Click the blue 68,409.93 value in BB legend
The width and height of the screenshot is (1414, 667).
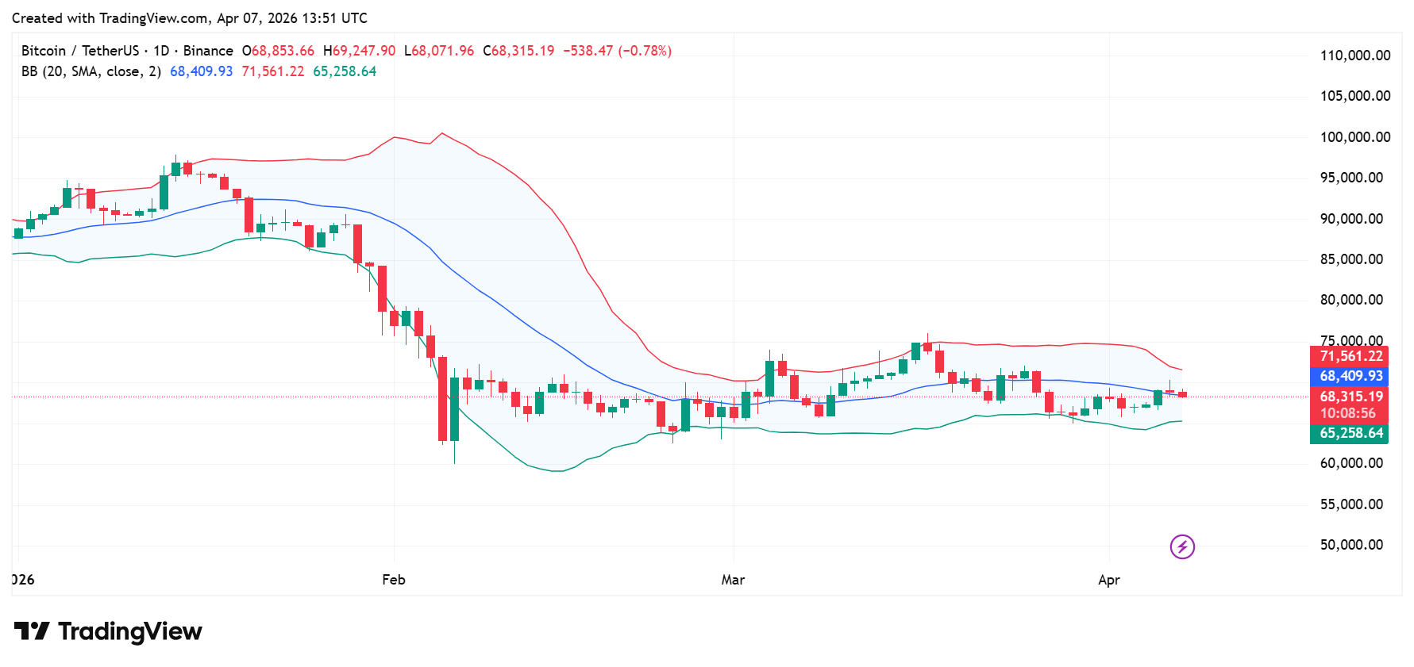201,71
